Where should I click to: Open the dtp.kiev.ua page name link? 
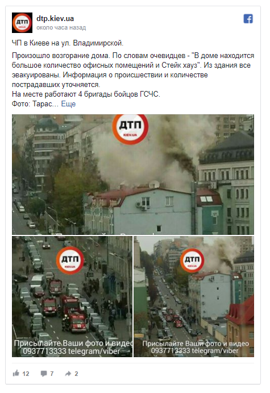(x=55, y=18)
